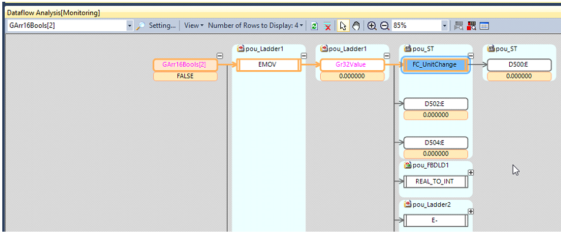Click the pou_Ladder1 icon above EMOV
The width and height of the screenshot is (561, 234).
point(240,48)
